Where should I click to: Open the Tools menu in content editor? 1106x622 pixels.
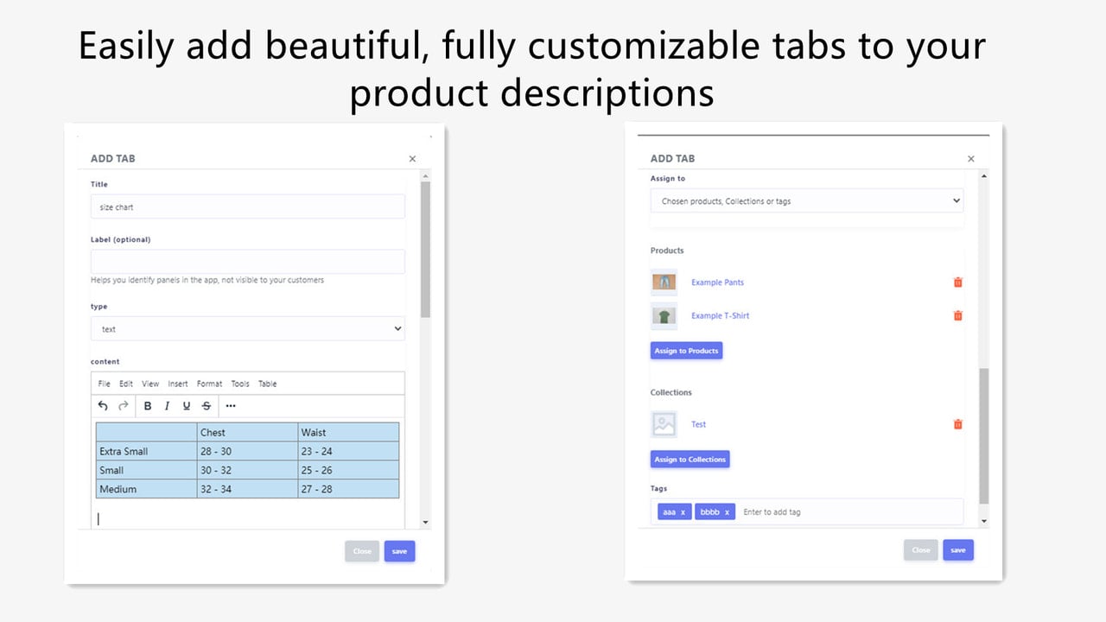(x=240, y=384)
